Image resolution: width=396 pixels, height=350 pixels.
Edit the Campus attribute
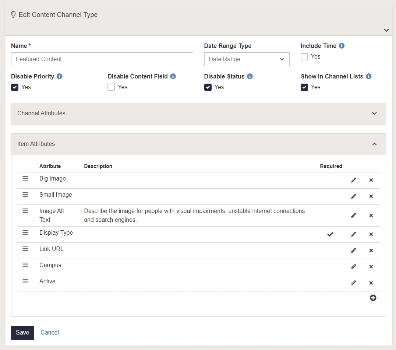[353, 266]
